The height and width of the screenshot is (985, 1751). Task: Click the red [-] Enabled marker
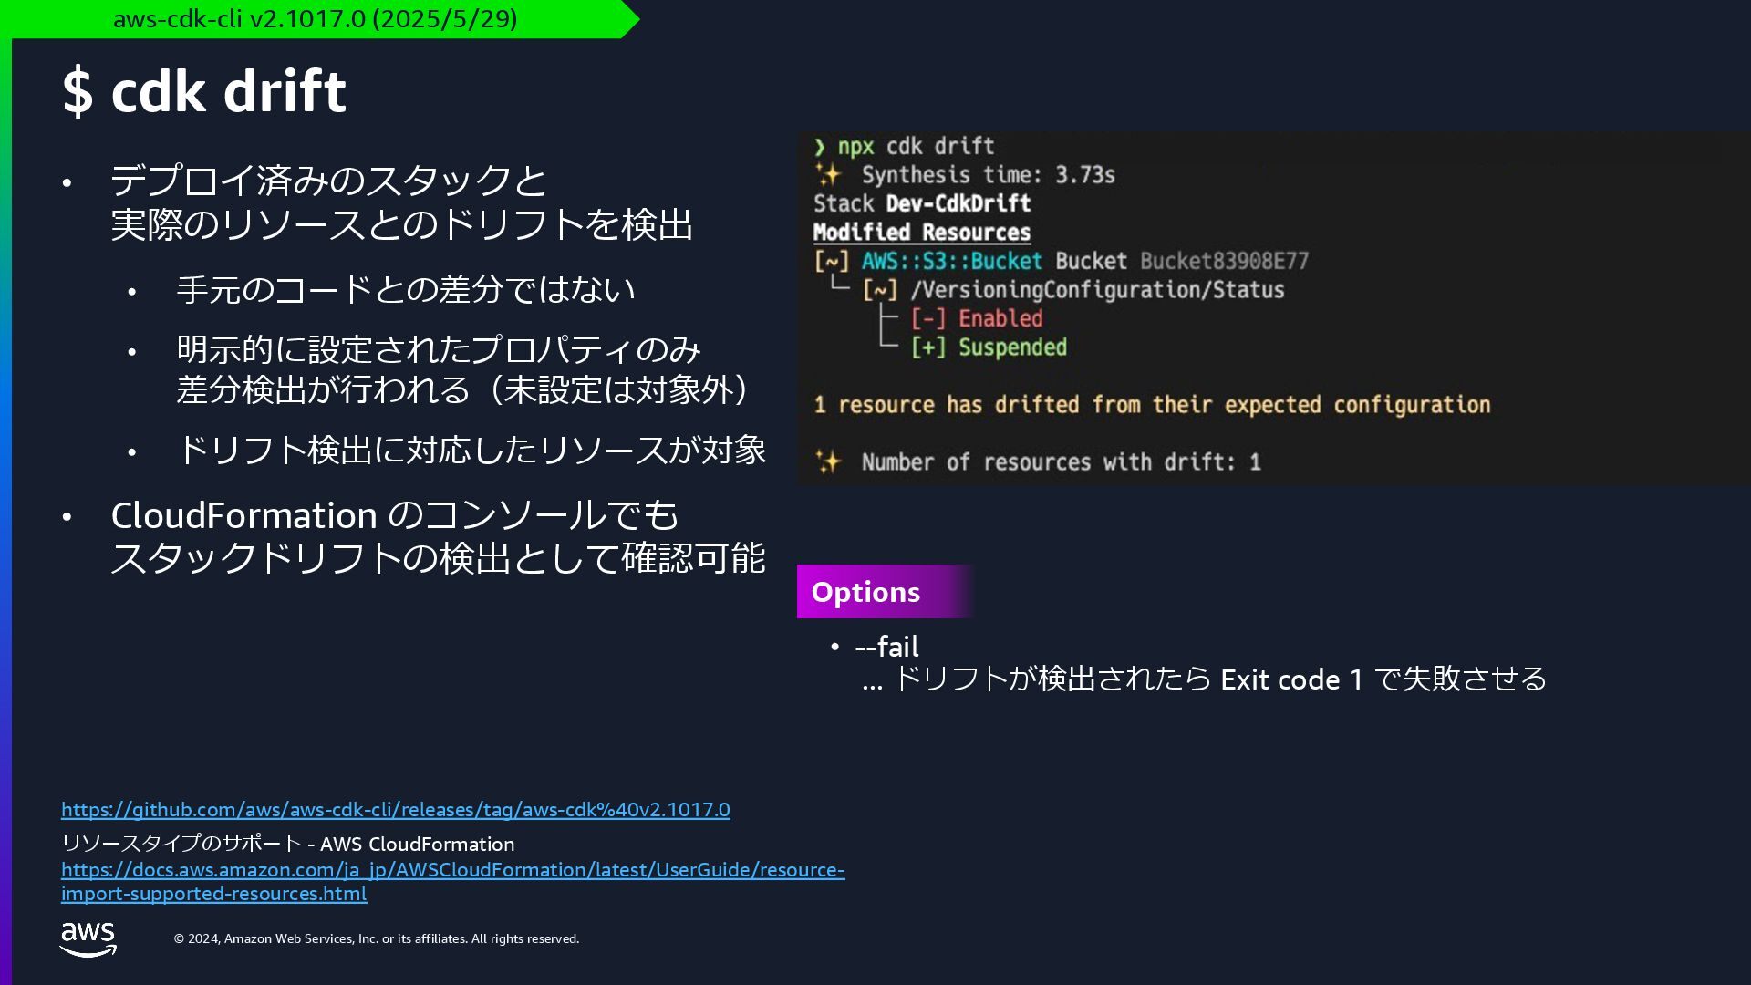pyautogui.click(x=927, y=318)
